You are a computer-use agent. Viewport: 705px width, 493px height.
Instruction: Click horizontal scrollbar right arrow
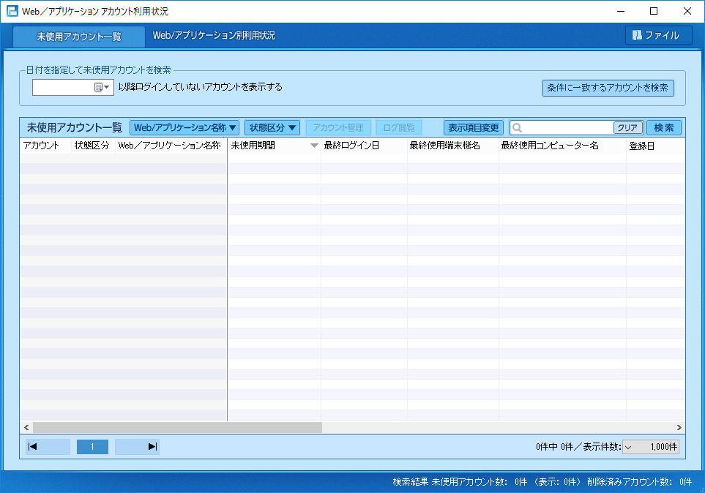tap(679, 427)
